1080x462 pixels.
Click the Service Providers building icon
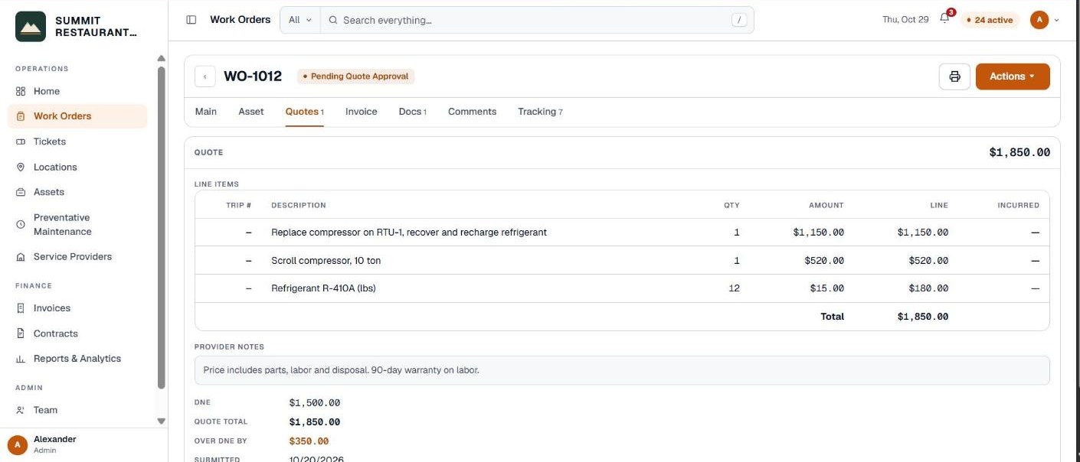(x=21, y=257)
